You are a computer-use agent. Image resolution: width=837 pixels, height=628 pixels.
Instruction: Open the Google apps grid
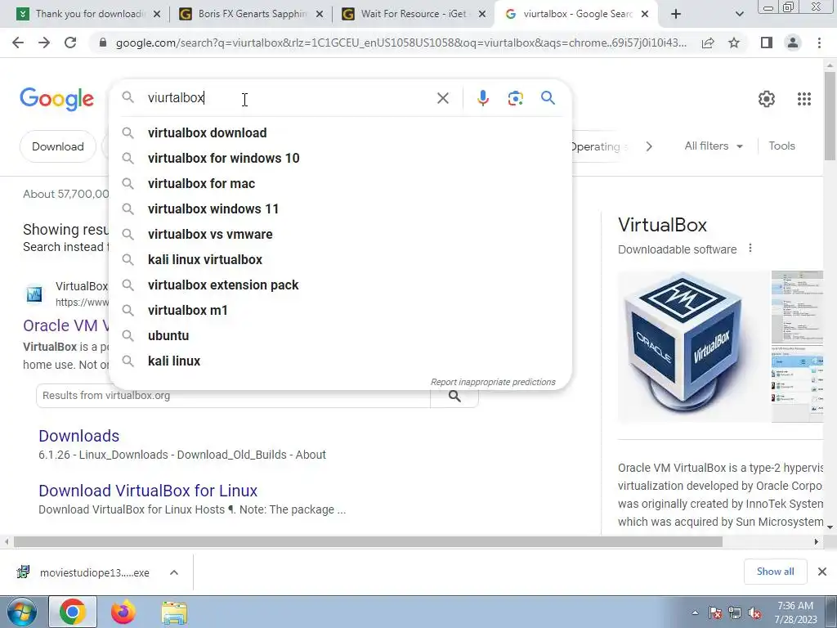click(x=804, y=99)
